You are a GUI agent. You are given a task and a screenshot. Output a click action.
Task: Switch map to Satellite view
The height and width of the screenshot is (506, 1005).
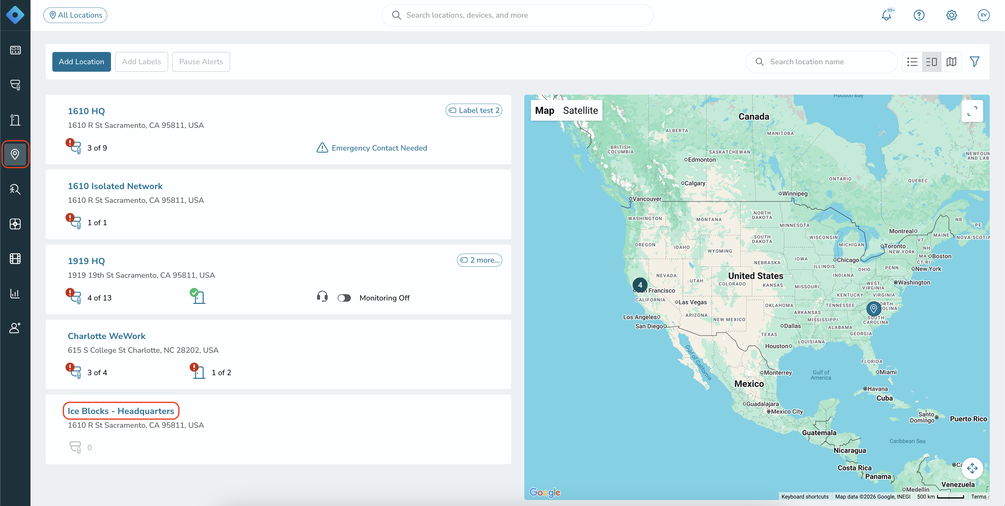pos(580,110)
